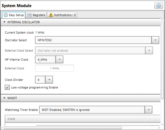Click the External Clock 1 MHz field
The width and height of the screenshot is (165, 130).
(54, 68)
